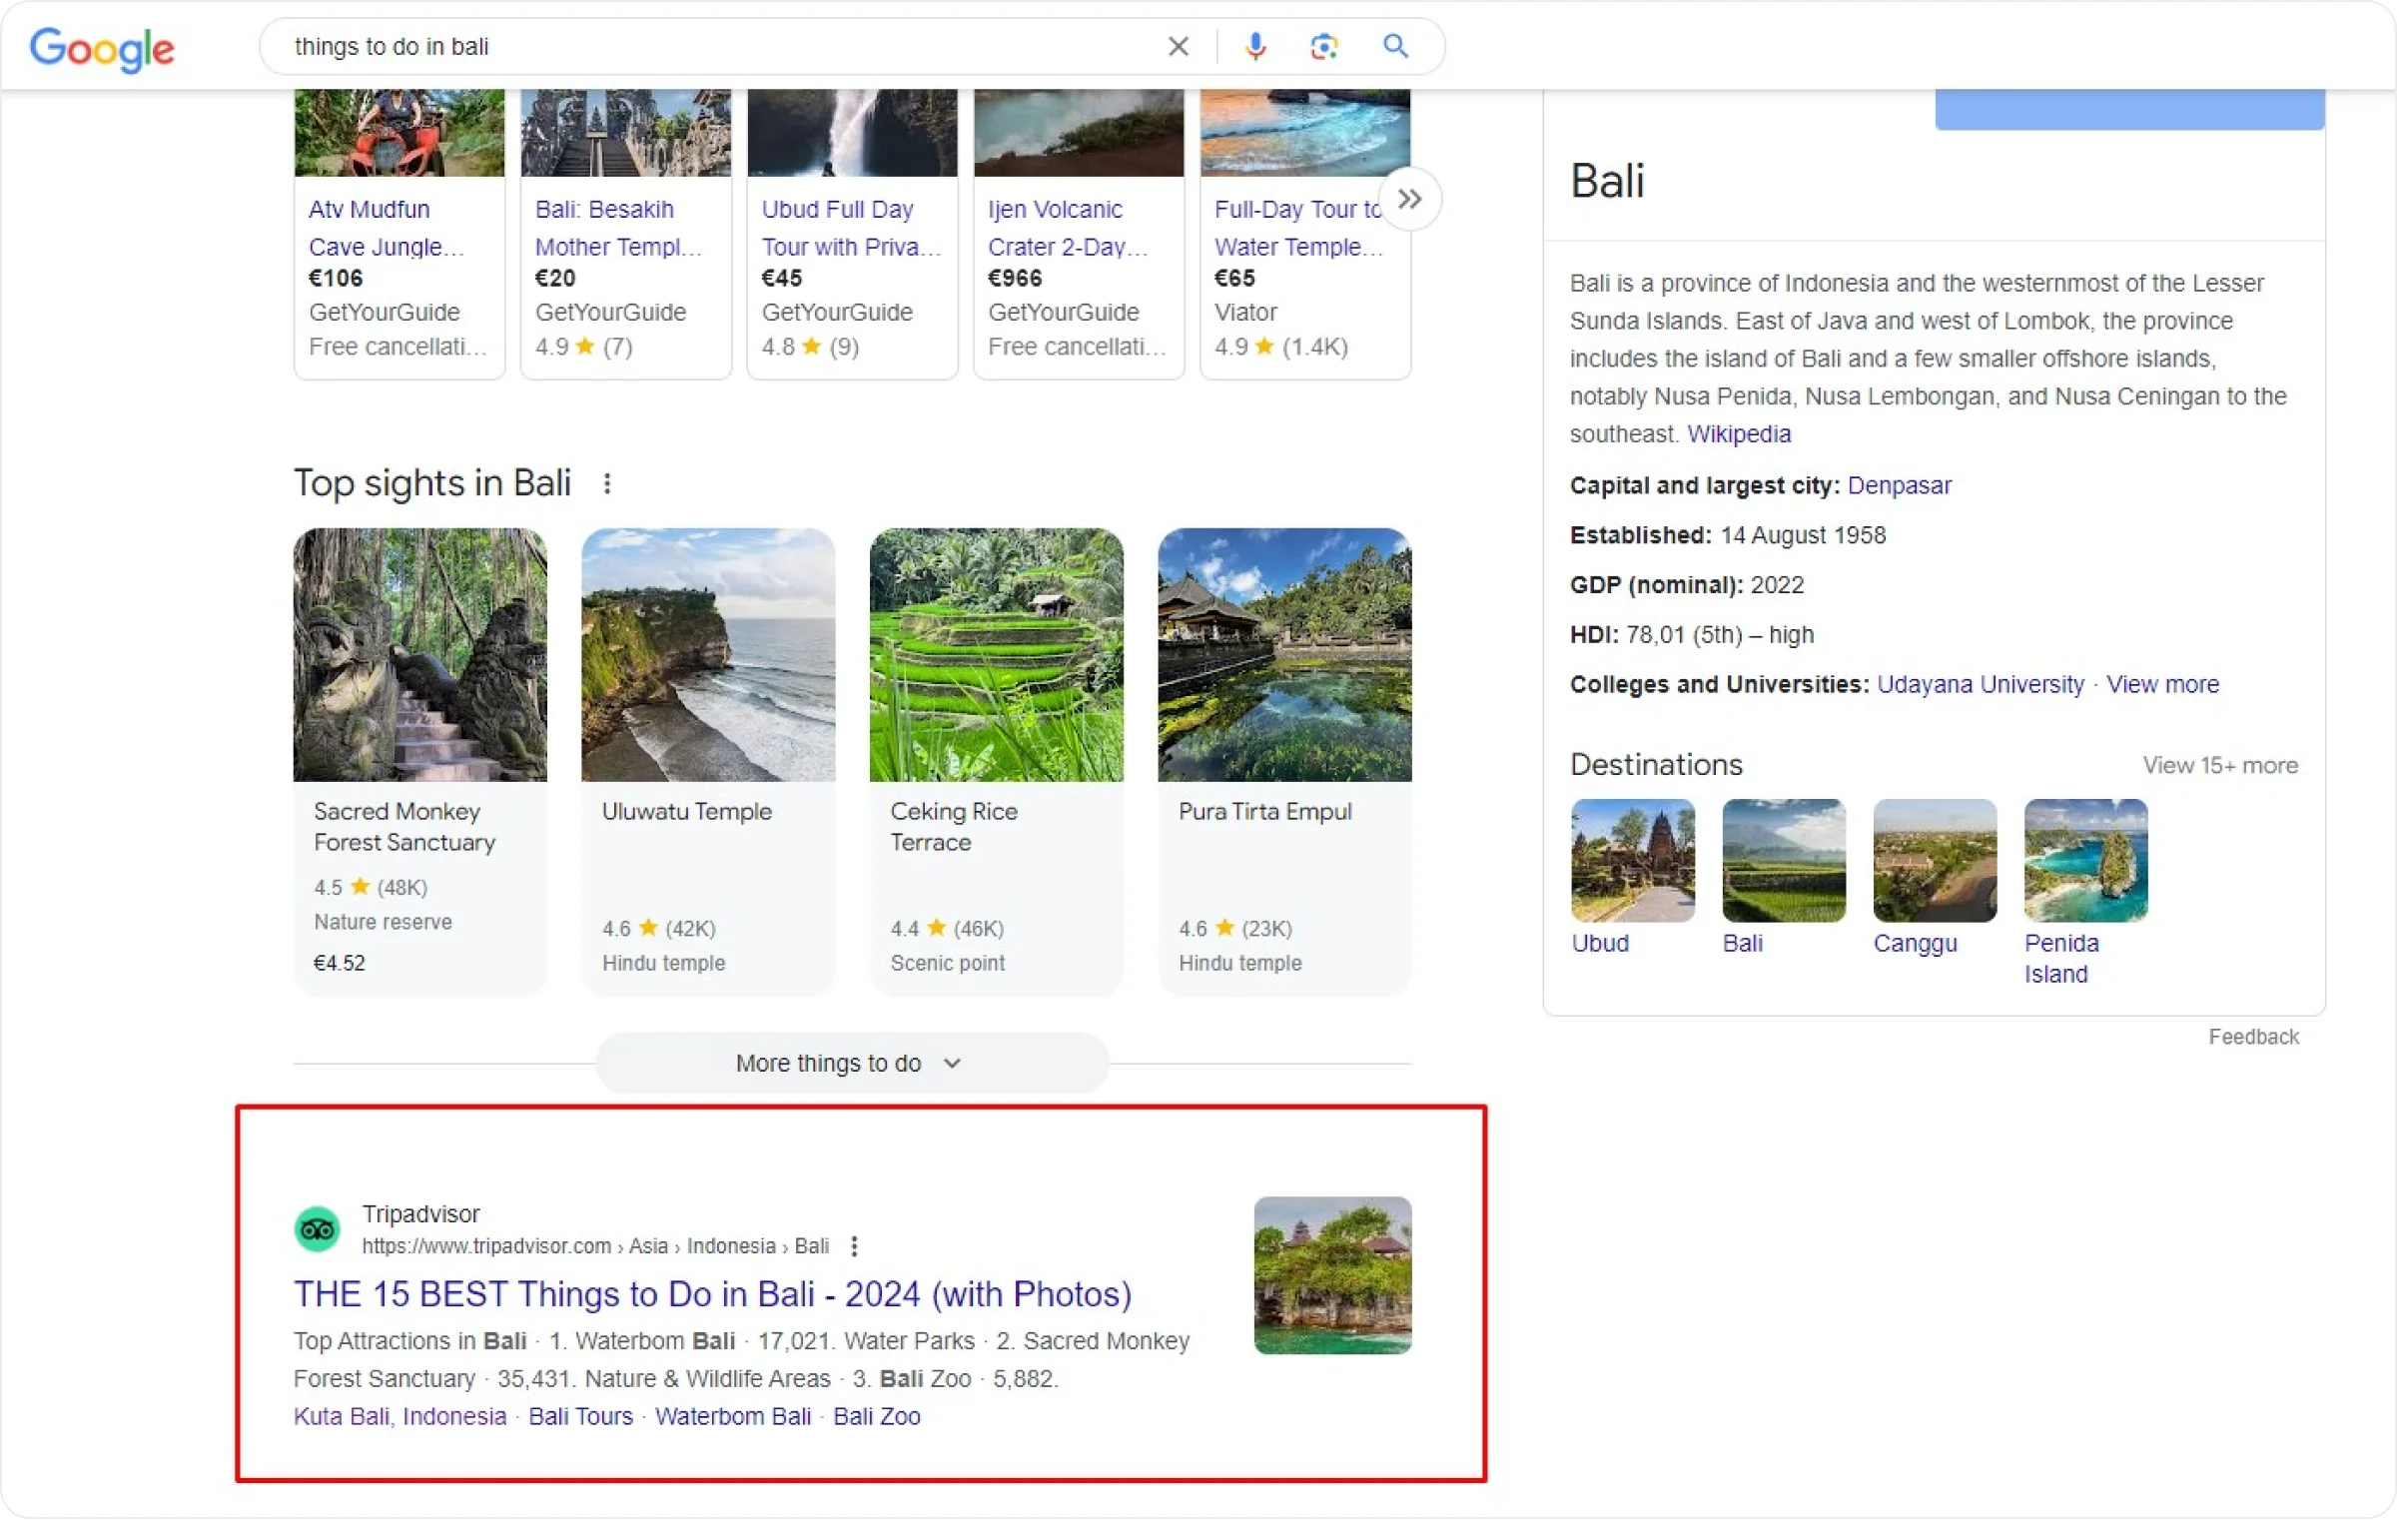
Task: Open Bali destination thumbnail
Action: click(1784, 860)
